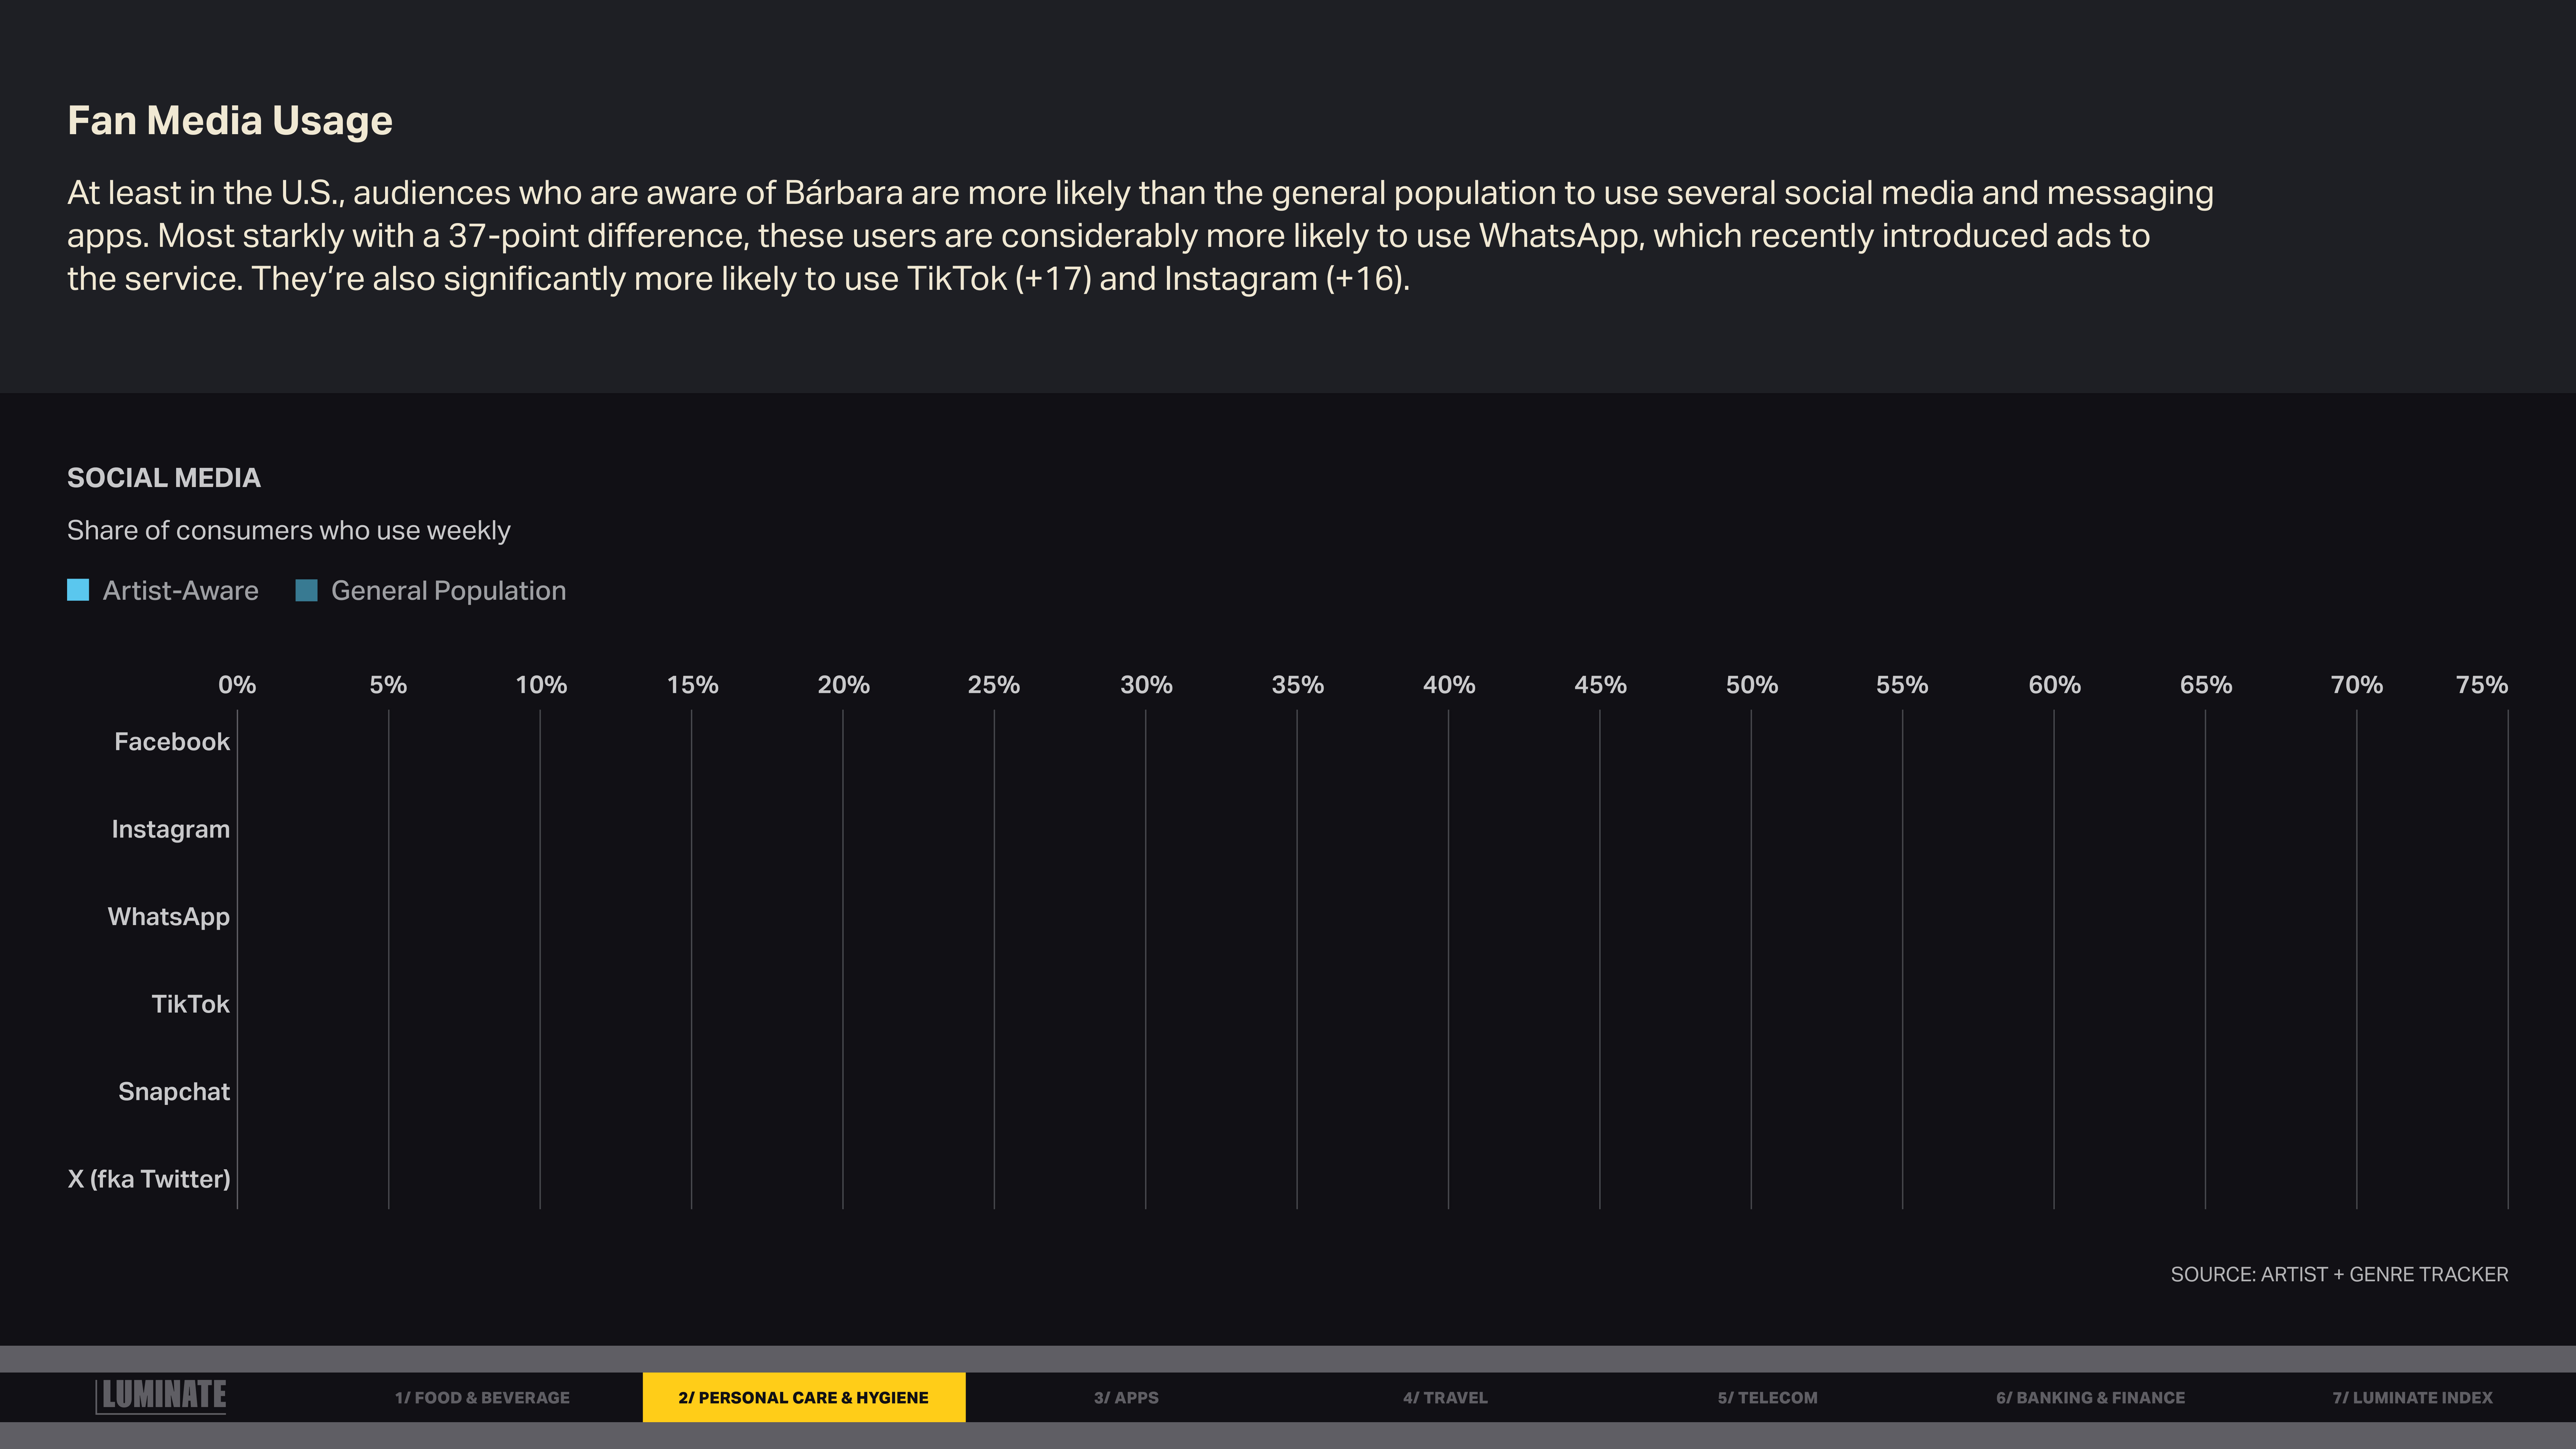This screenshot has height=1449, width=2576.
Task: Select the X (fka Twitter) row label
Action: pos(149,1179)
